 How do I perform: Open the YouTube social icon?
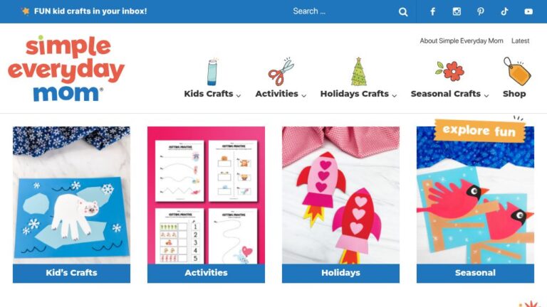point(528,11)
